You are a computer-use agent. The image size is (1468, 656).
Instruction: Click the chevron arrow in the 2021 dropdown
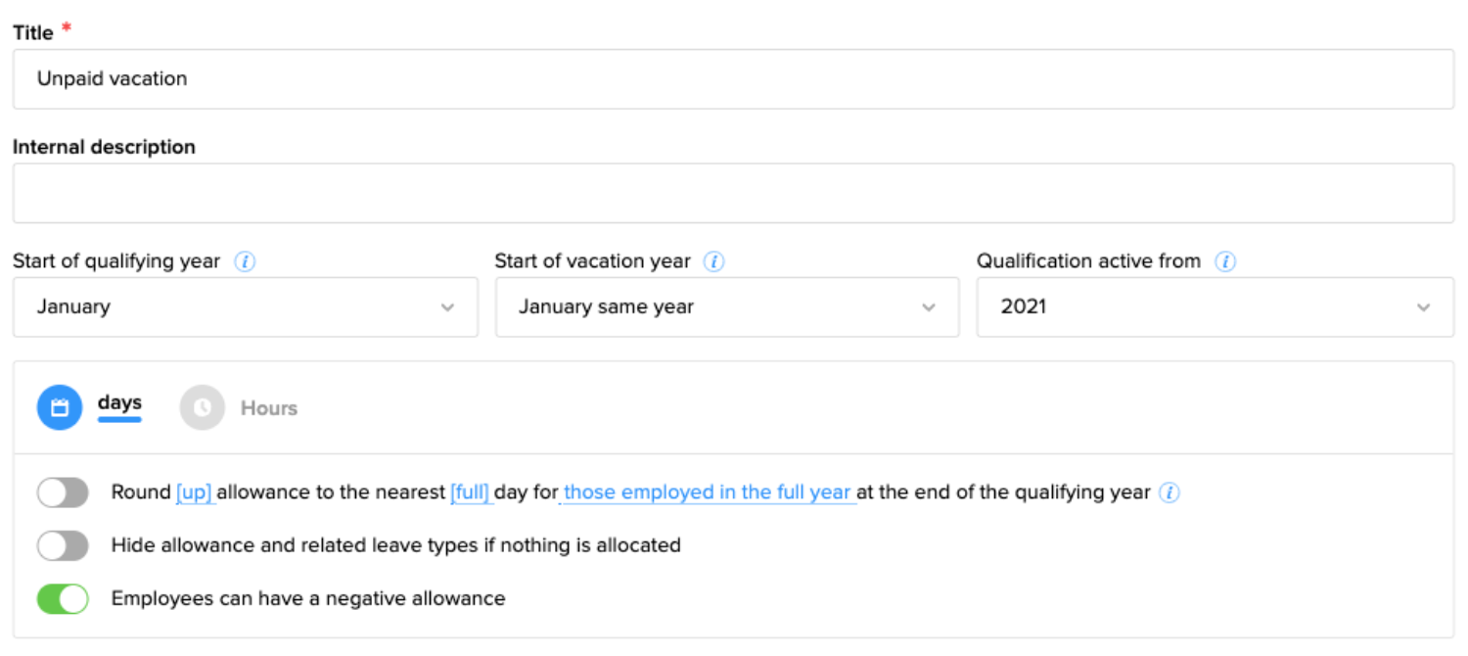pos(1423,307)
